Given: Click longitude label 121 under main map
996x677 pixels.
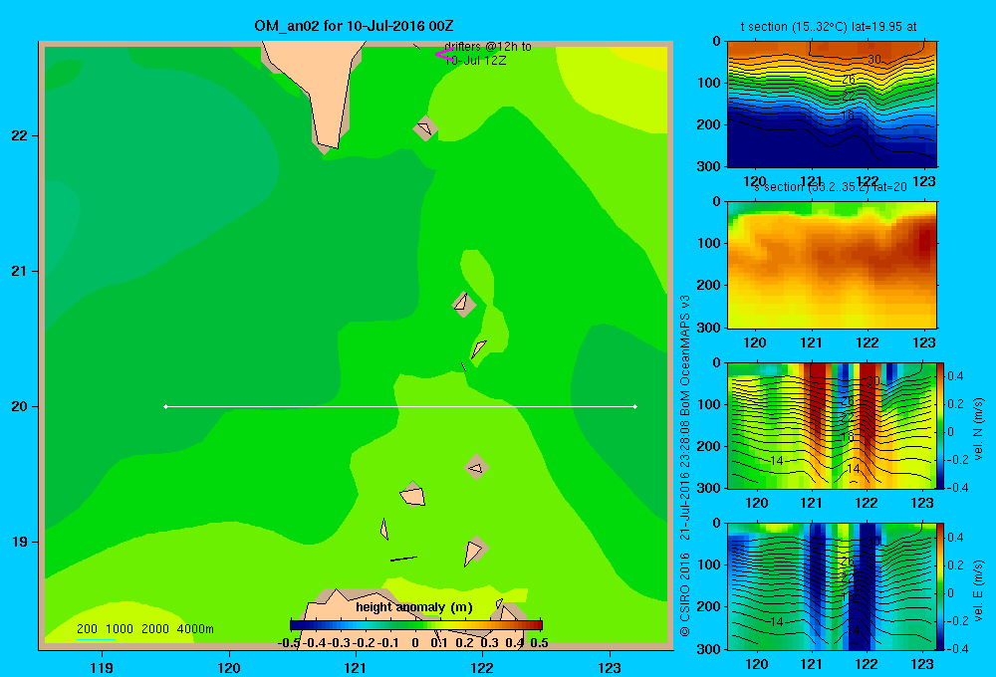Looking at the screenshot, I should [356, 667].
